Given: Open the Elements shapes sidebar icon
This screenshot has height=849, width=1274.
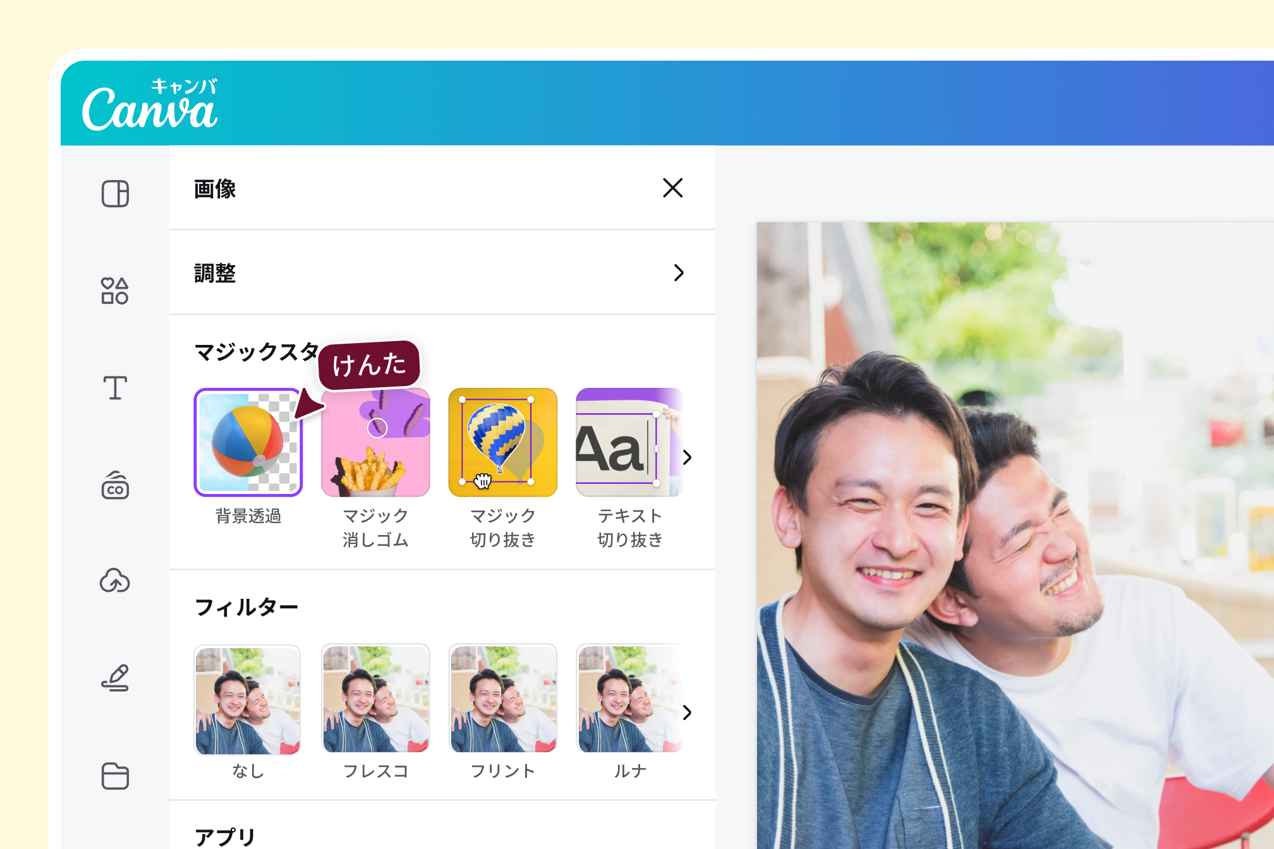Looking at the screenshot, I should [115, 291].
